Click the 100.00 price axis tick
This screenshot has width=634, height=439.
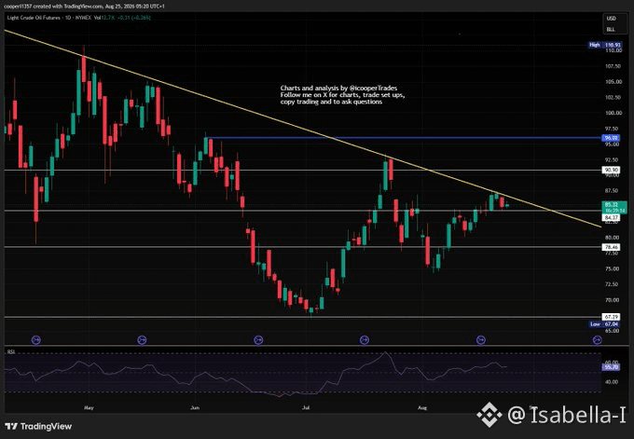pos(613,113)
